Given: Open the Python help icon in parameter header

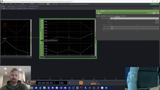Looking at the screenshot, I should [99, 13].
